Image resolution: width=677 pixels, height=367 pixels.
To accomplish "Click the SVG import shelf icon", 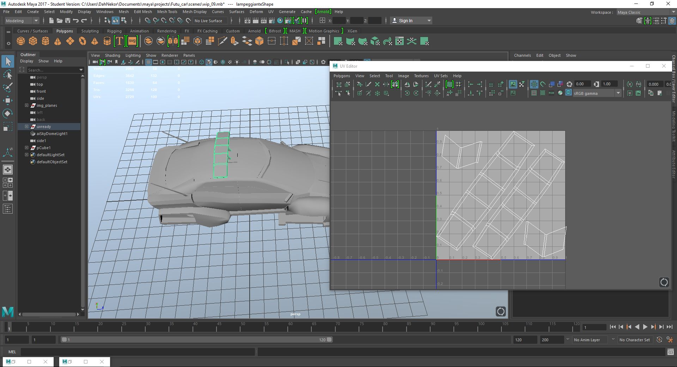I will tap(132, 41).
